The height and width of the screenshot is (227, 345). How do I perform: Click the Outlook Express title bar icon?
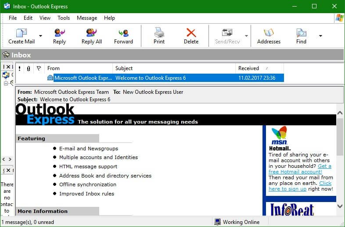[7, 6]
